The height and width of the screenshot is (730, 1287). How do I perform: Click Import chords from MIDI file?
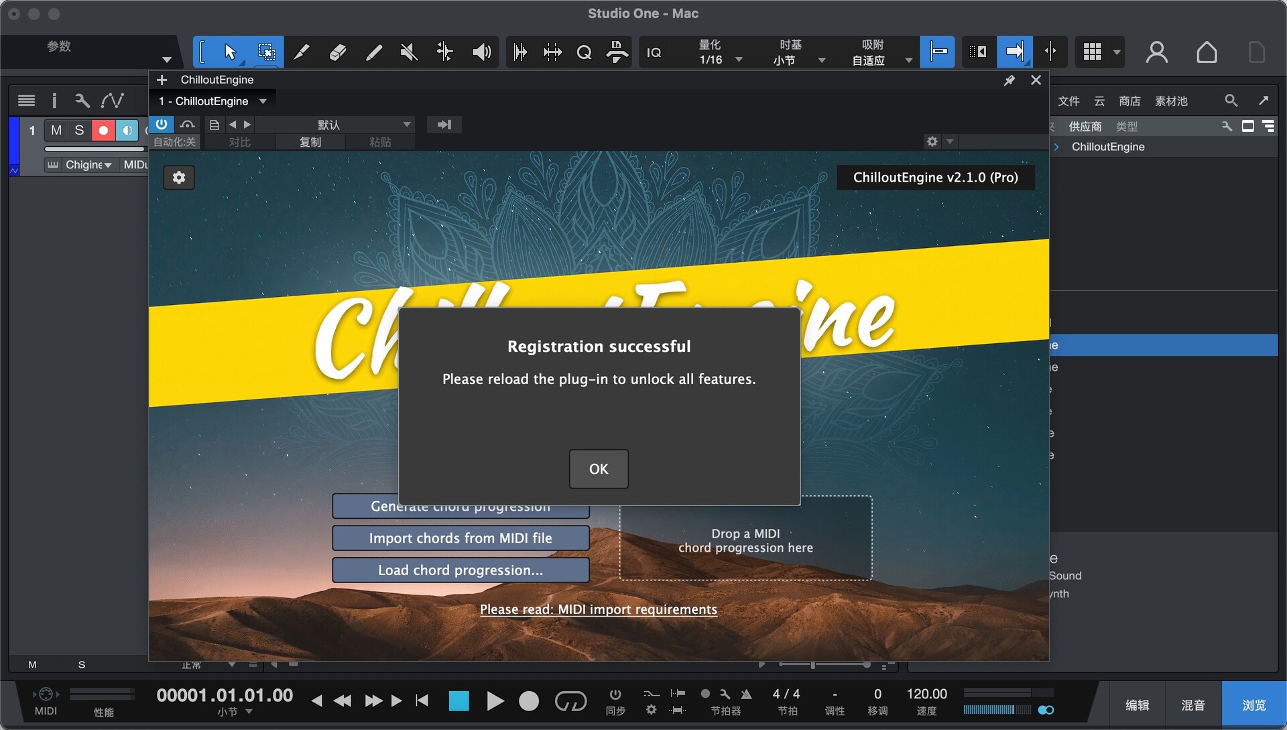[461, 538]
